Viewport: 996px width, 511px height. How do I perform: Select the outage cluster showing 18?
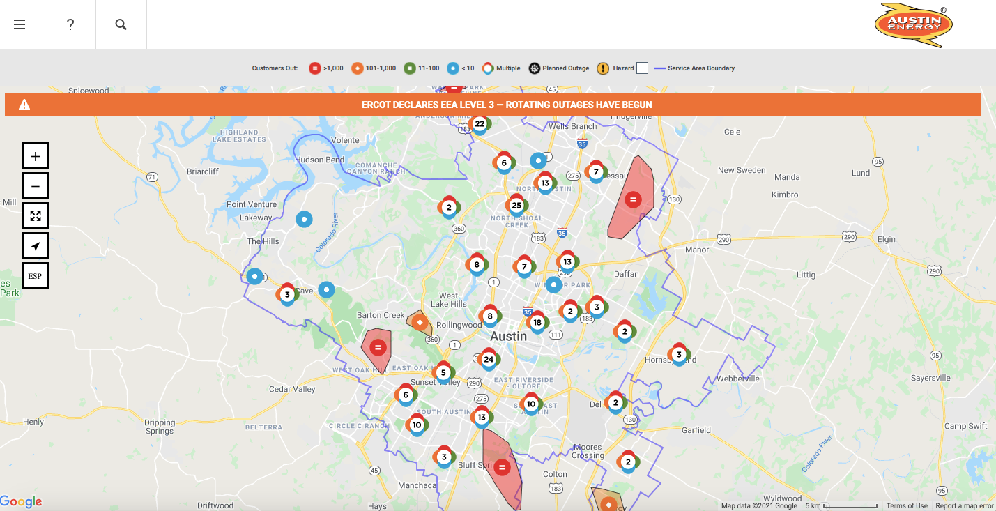tap(537, 323)
